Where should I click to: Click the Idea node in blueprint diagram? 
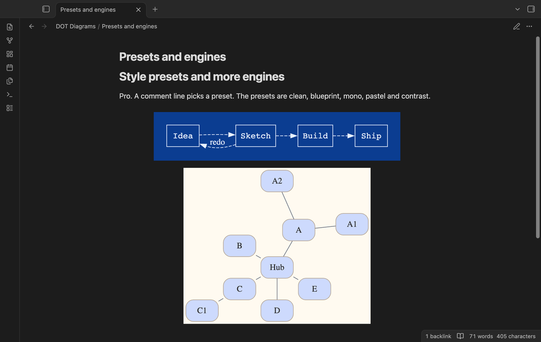click(183, 136)
